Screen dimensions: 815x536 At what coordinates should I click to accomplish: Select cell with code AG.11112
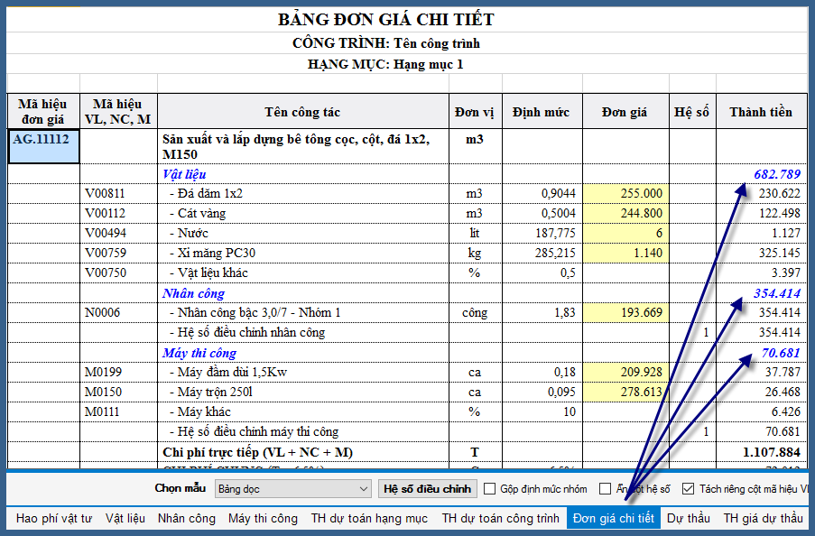pos(43,147)
